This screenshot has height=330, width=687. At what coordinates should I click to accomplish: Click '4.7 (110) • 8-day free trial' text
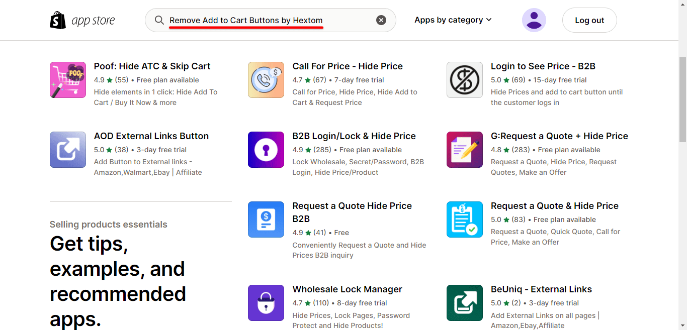[340, 303]
